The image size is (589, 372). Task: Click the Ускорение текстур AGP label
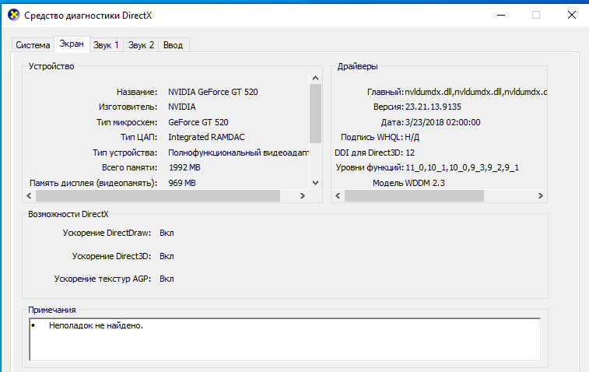click(103, 279)
